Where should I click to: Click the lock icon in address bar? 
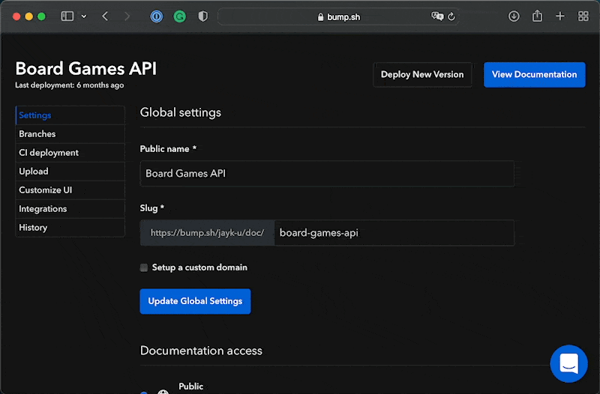point(321,17)
